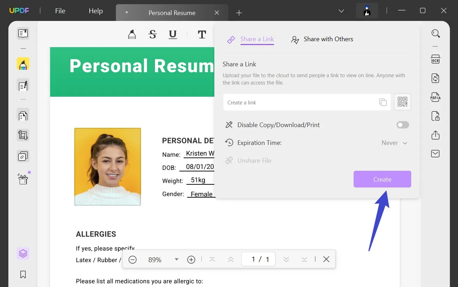Enable Disable Copy/Download/Print switch

pos(402,125)
